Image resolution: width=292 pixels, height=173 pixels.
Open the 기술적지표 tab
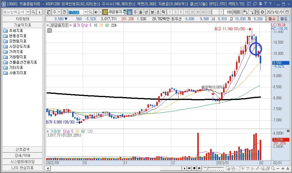coord(22,25)
